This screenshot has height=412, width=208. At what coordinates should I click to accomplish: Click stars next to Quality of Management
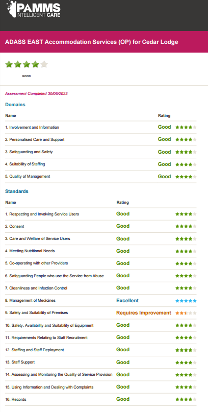click(x=186, y=177)
